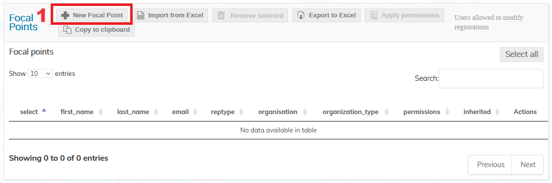
Task: Click the spreadsheet icon on Import from Excel
Action: click(141, 15)
